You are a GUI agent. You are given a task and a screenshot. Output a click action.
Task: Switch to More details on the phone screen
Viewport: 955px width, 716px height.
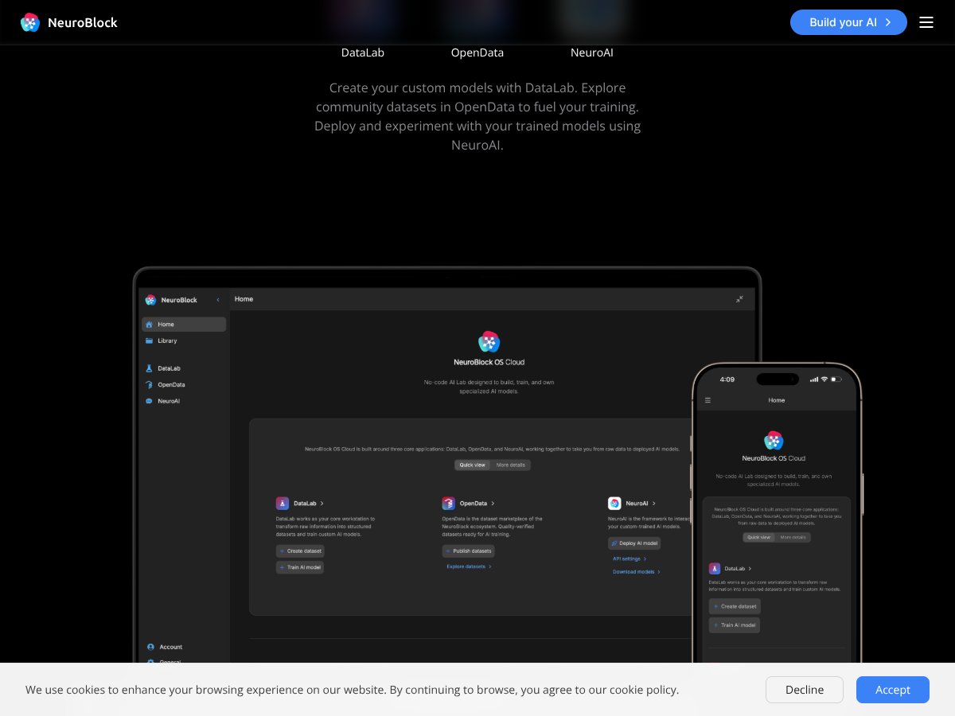(x=793, y=537)
